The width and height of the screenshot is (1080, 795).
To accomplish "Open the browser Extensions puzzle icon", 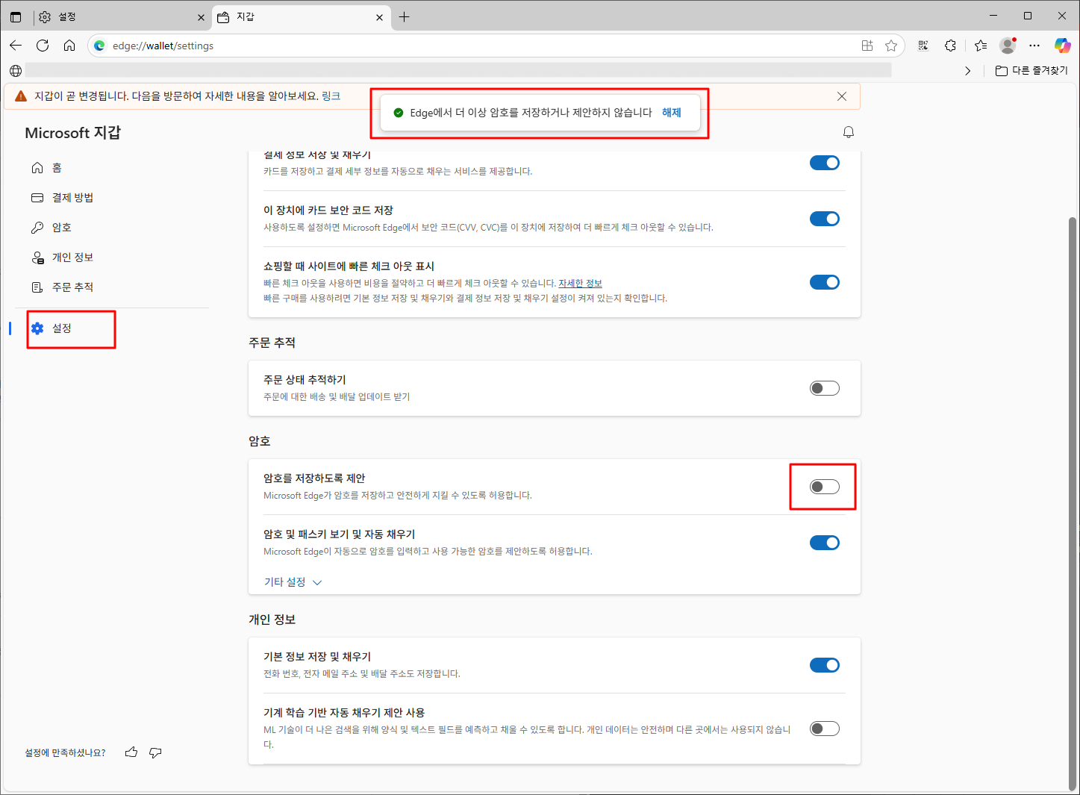I will coord(950,46).
